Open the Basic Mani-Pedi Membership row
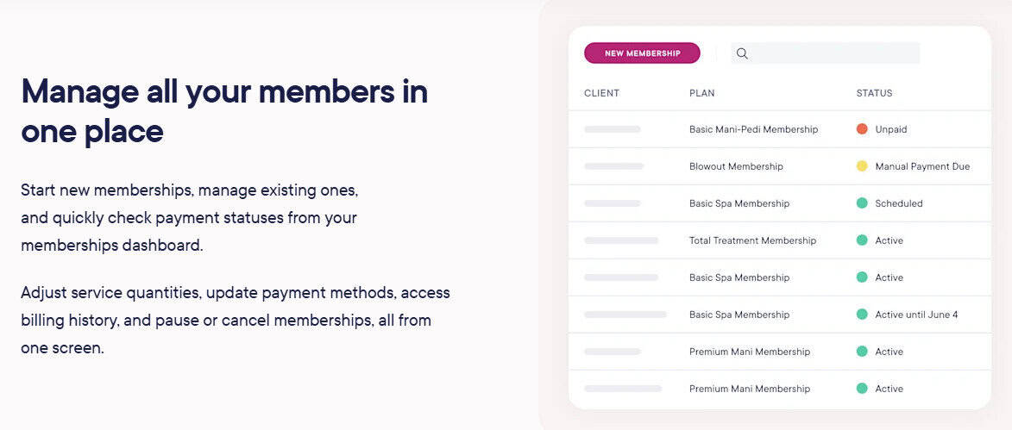 point(753,129)
